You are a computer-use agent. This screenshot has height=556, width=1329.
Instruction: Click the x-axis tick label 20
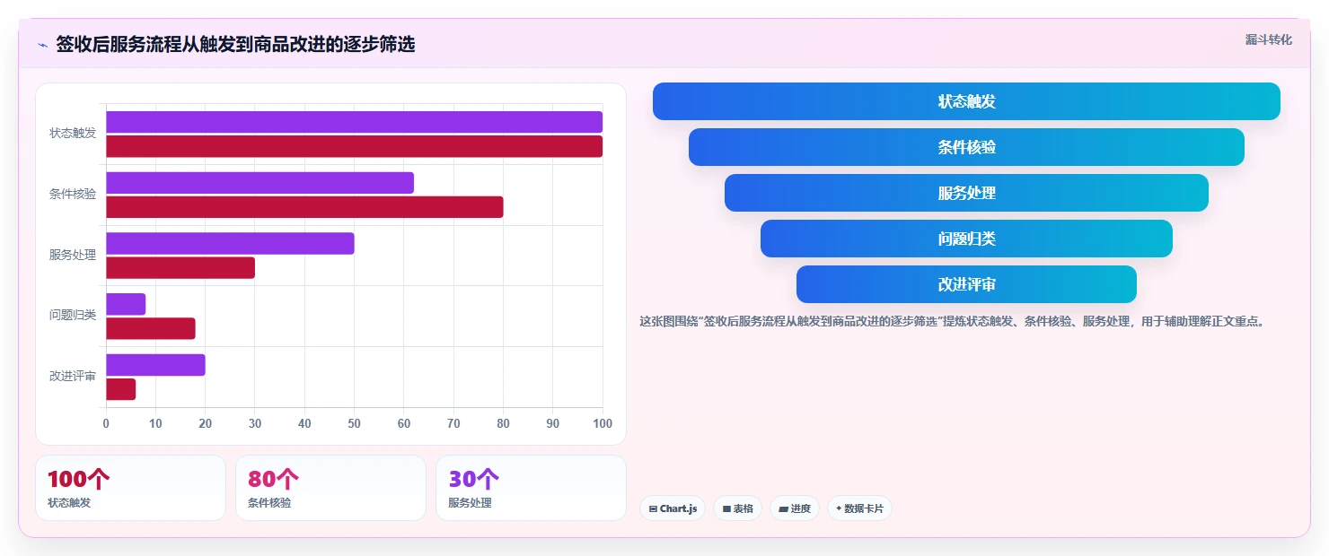point(205,423)
